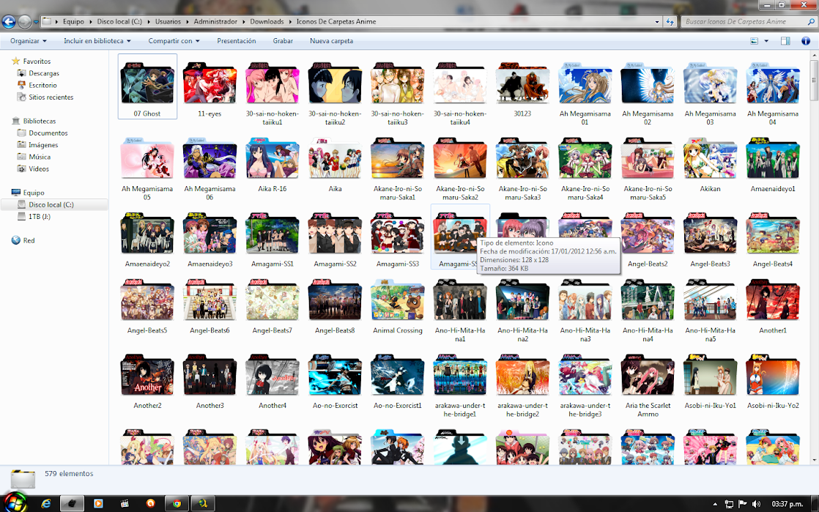Screen dimensions: 819x512
Task: Open the Organizar dropdown menu
Action: pyautogui.click(x=29, y=41)
